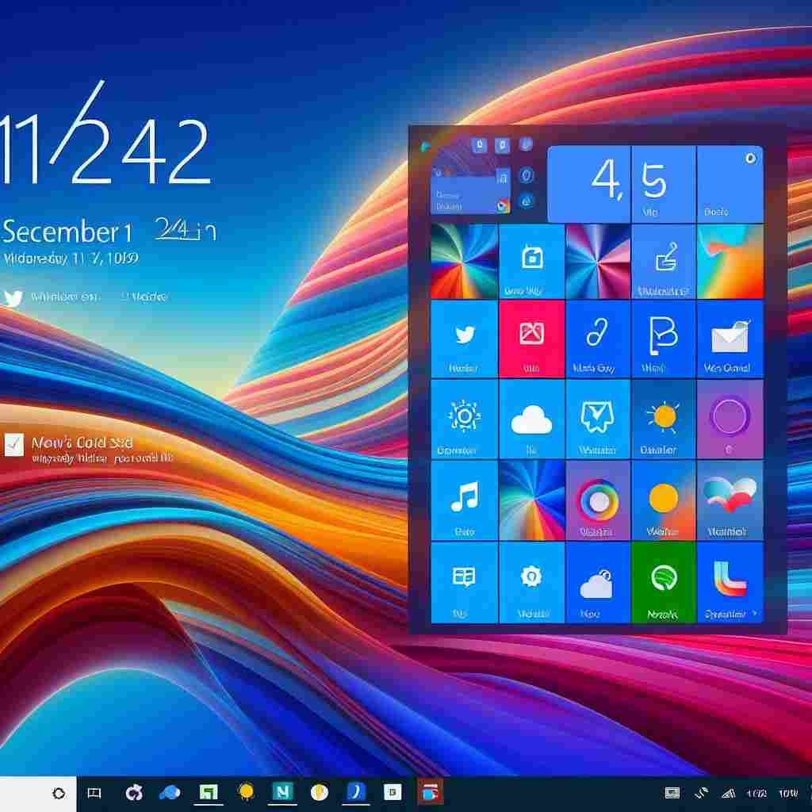Click the taskbar search box
This screenshot has width=812, height=812.
[38, 794]
